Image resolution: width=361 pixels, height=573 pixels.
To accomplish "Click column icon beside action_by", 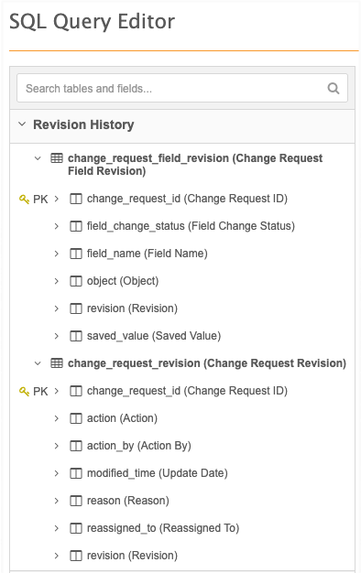I will click(76, 446).
